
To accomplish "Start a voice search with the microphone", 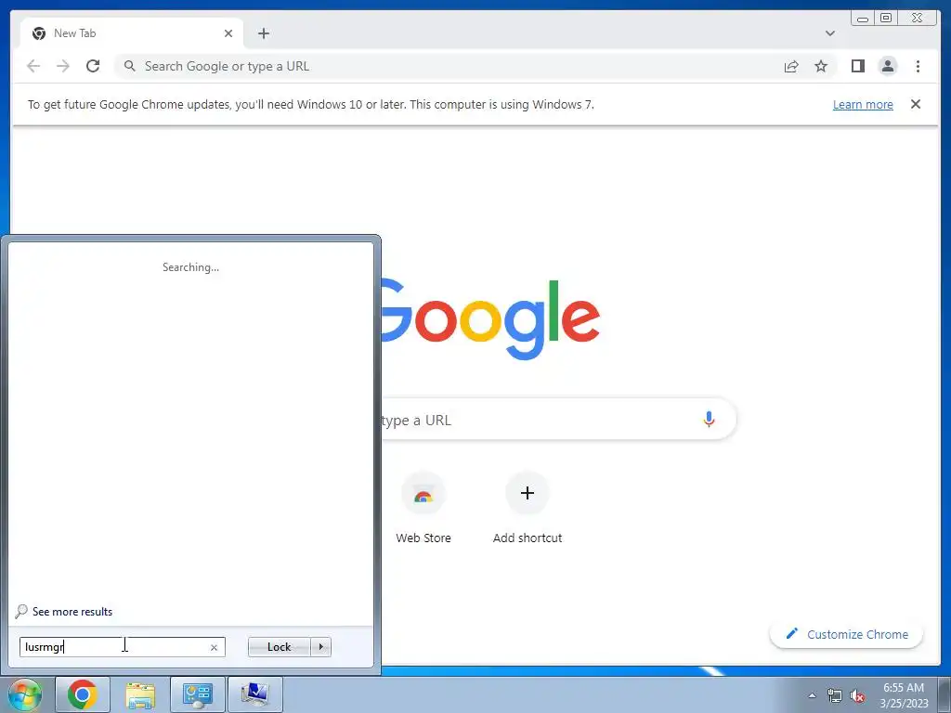I will pyautogui.click(x=709, y=419).
